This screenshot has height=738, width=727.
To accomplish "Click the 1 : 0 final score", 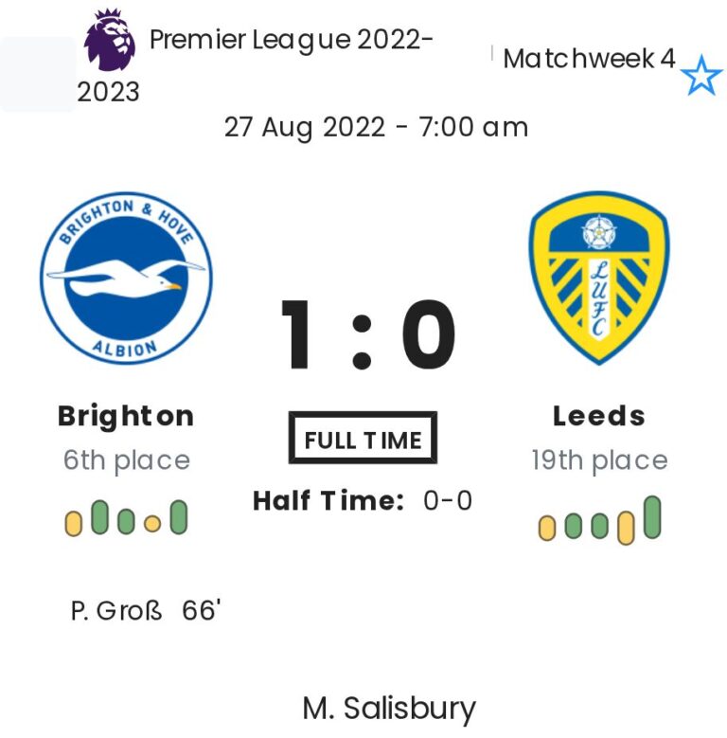I will (367, 335).
